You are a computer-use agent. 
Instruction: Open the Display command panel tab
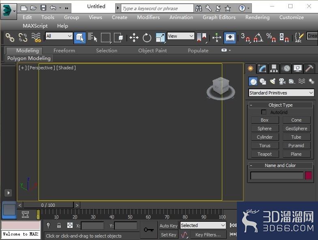[x=298, y=68]
